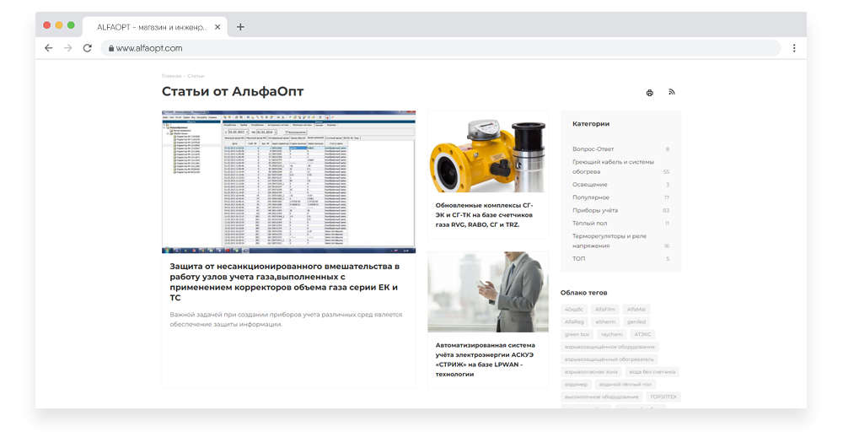Open the browser three-dot menu

[x=793, y=48]
